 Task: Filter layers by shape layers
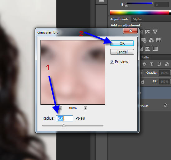coord(159,64)
